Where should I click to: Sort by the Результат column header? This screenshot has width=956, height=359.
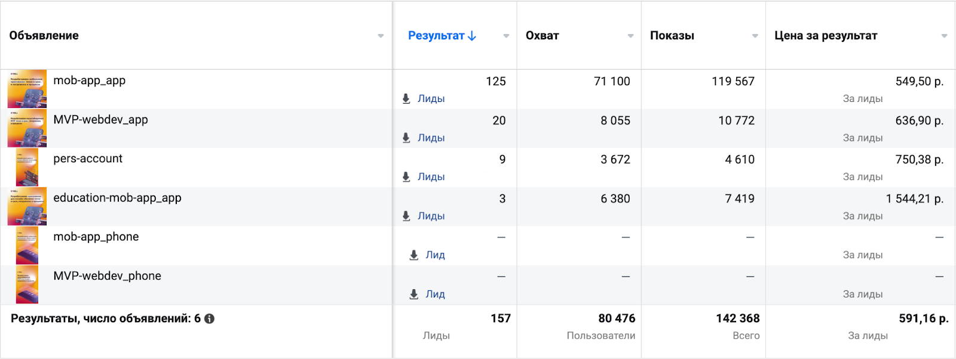pyautogui.click(x=436, y=36)
